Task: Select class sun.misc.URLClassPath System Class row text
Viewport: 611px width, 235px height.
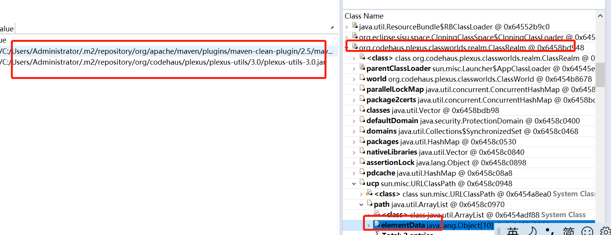Action: [x=485, y=194]
